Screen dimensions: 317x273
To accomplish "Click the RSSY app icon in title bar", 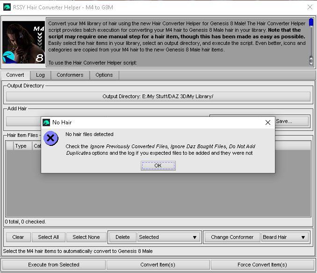I will click(7, 7).
